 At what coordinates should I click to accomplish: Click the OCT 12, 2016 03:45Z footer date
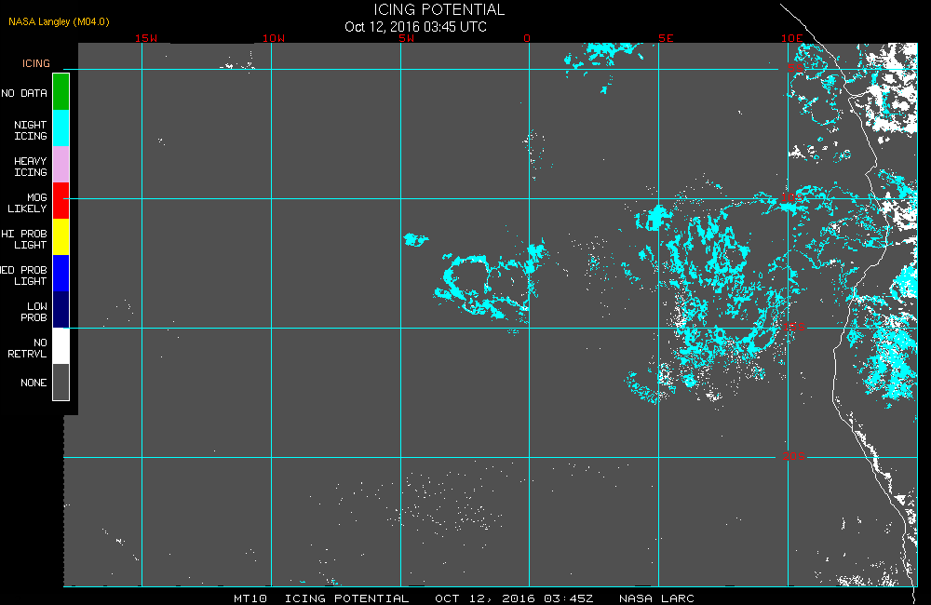514,598
